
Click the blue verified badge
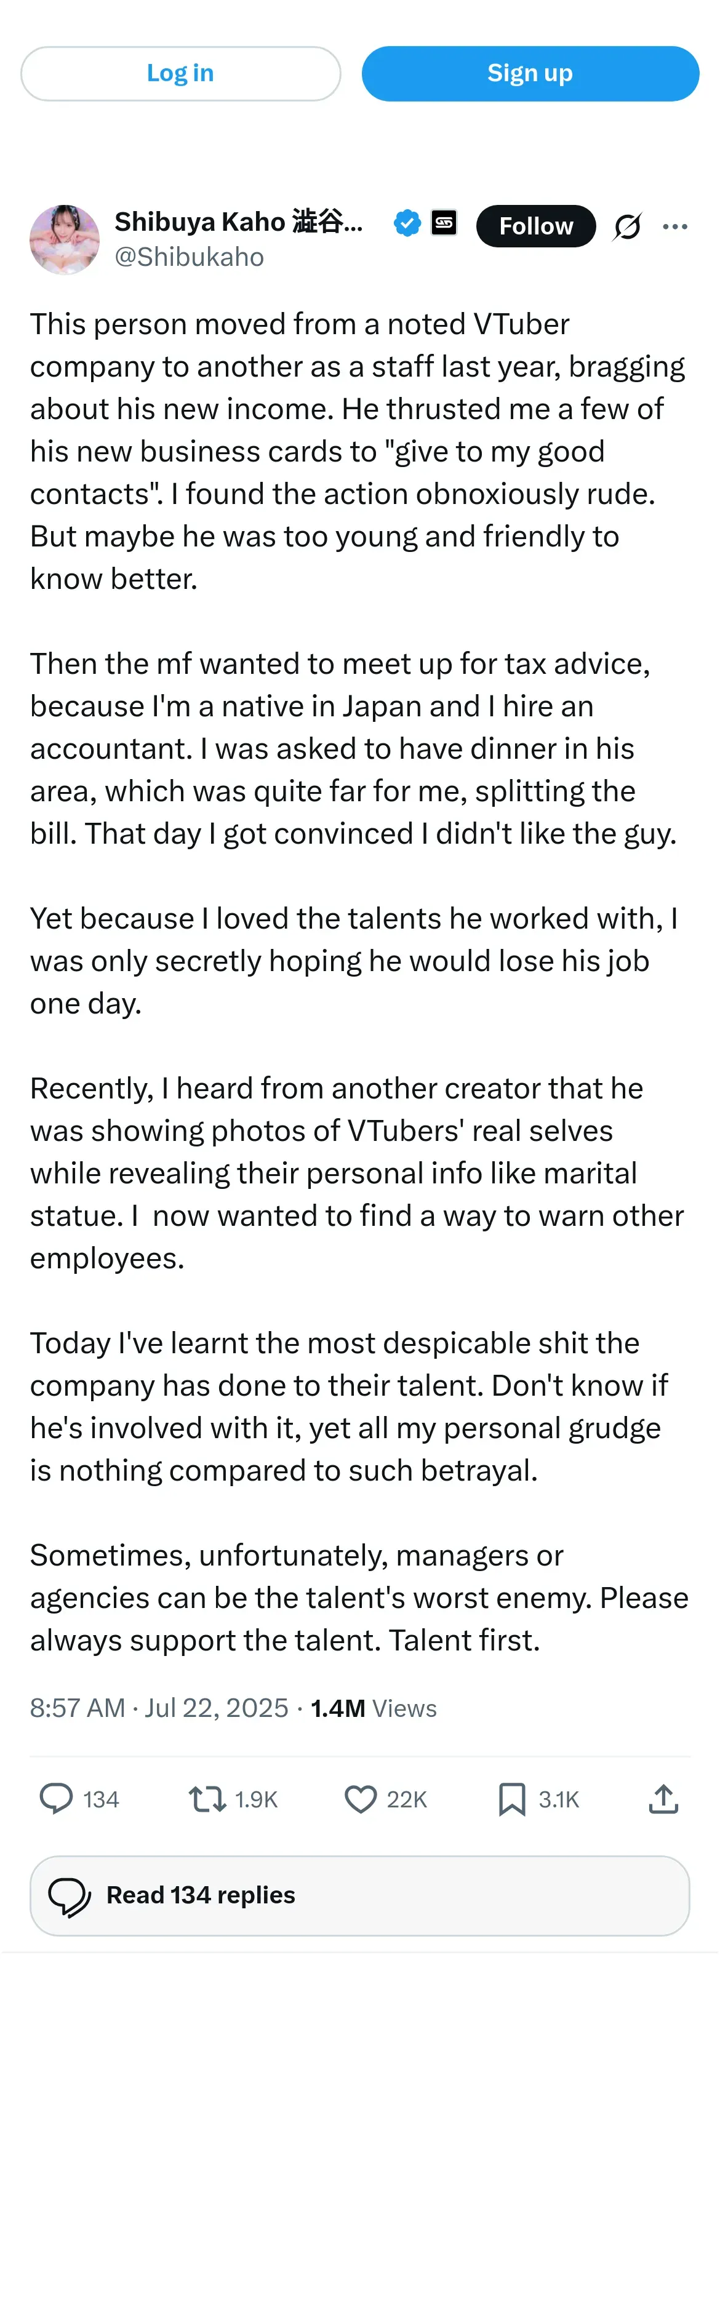click(x=407, y=223)
